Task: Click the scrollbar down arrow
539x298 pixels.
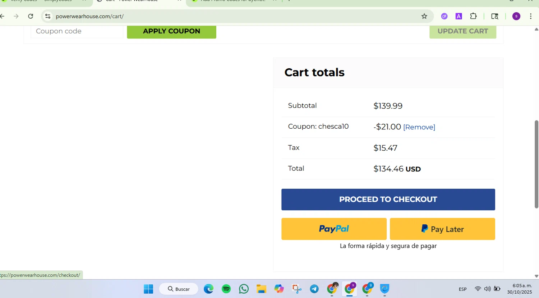Action: 536,276
